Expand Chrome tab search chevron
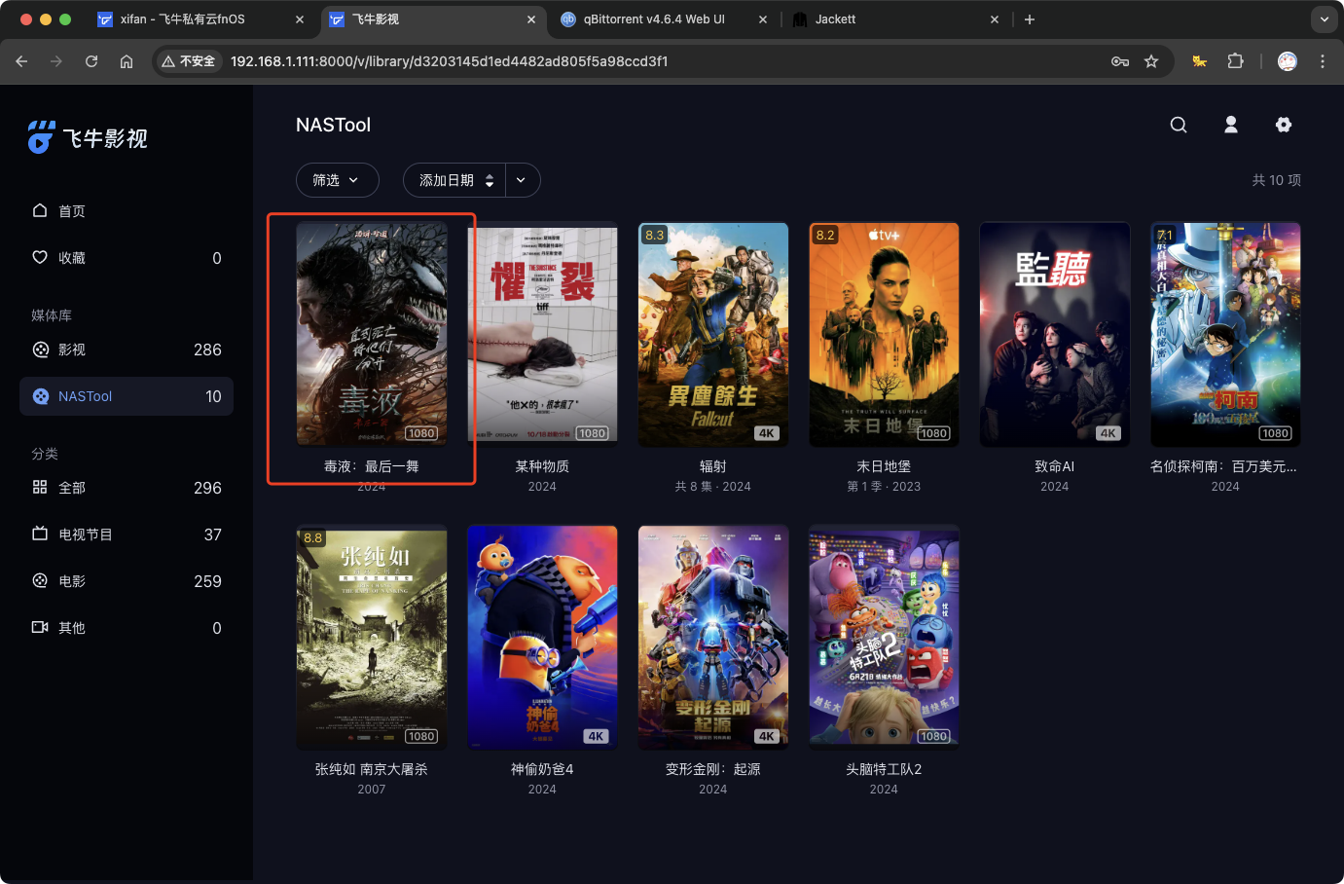1344x884 pixels. (x=1324, y=19)
